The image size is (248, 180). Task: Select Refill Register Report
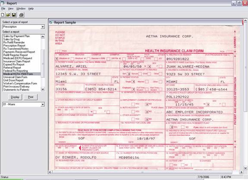(16, 55)
